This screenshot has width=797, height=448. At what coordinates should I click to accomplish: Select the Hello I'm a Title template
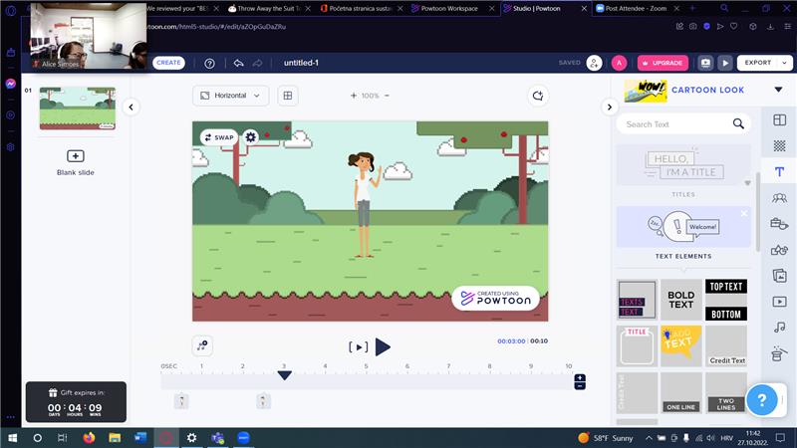(x=683, y=165)
